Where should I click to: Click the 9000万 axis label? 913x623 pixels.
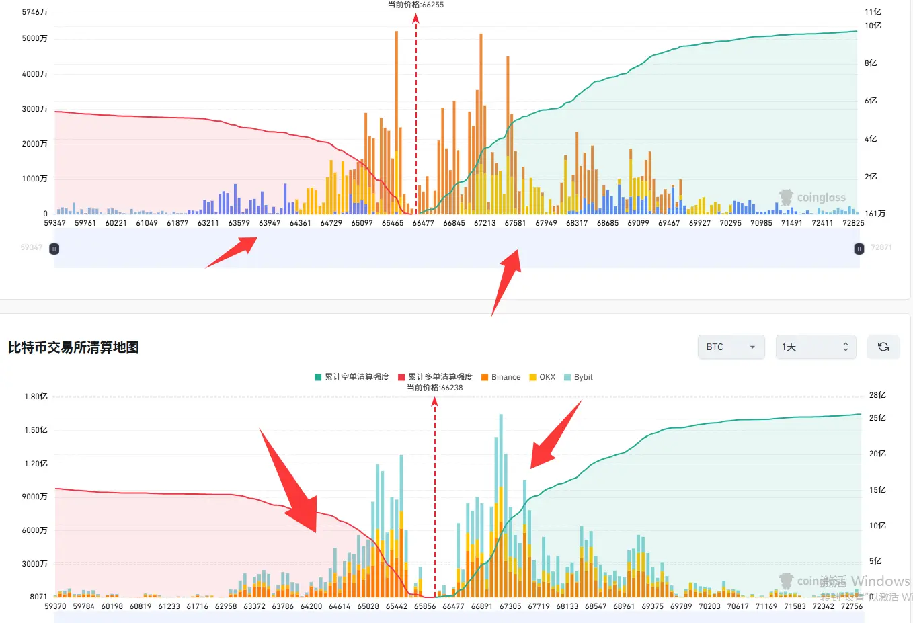click(35, 497)
